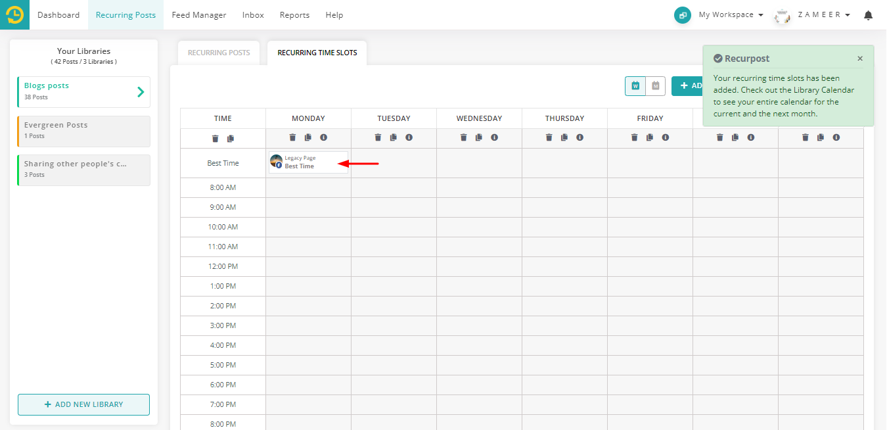Open the notifications bell
Image resolution: width=887 pixels, height=430 pixels.
click(868, 15)
